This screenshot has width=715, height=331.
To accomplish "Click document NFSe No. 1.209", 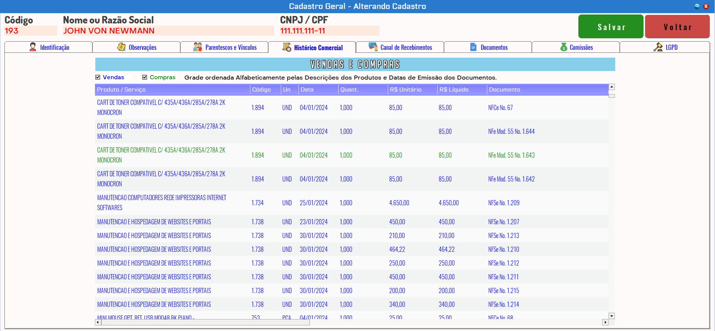I will (x=504, y=203).
